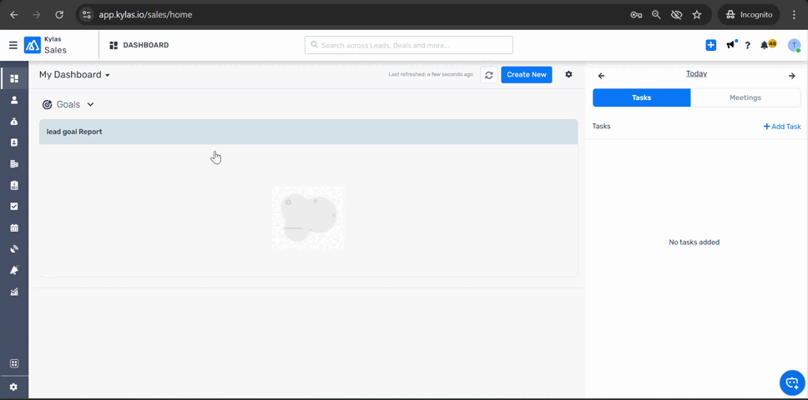The image size is (808, 400).
Task: Open saved passwords key icon
Action: coord(636,14)
